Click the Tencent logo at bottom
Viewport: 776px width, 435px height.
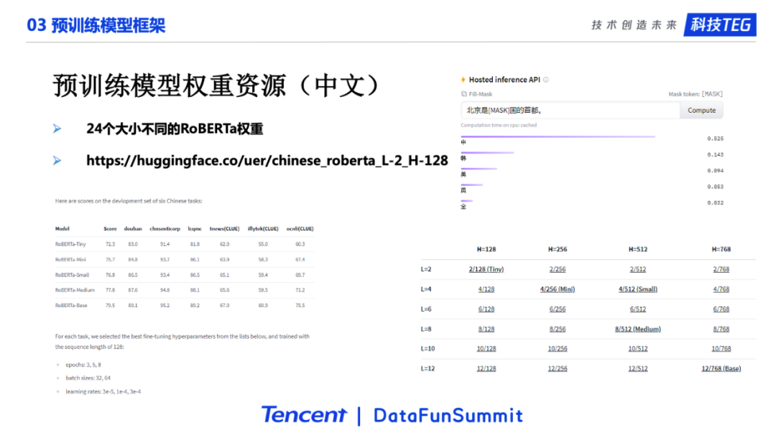(x=304, y=415)
